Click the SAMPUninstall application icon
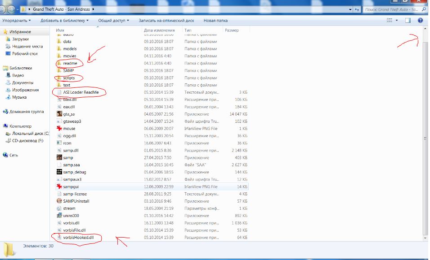The height and width of the screenshot is (260, 430). pyautogui.click(x=59, y=201)
